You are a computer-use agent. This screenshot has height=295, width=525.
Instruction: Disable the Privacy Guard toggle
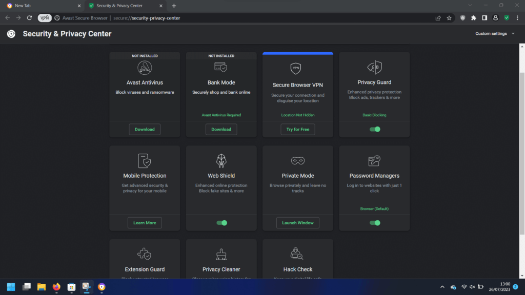pos(375,130)
